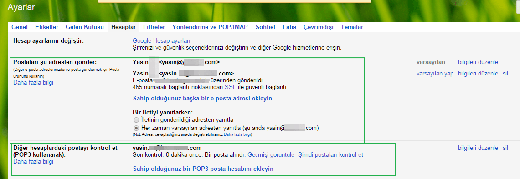The height and width of the screenshot is (179, 520).
Task: Select the Hesaplar tab
Action: [x=124, y=27]
